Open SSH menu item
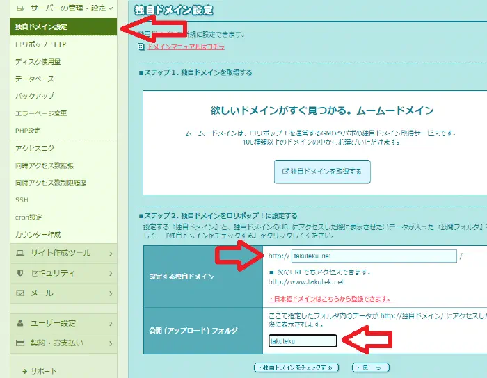The height and width of the screenshot is (378, 487). point(22,200)
